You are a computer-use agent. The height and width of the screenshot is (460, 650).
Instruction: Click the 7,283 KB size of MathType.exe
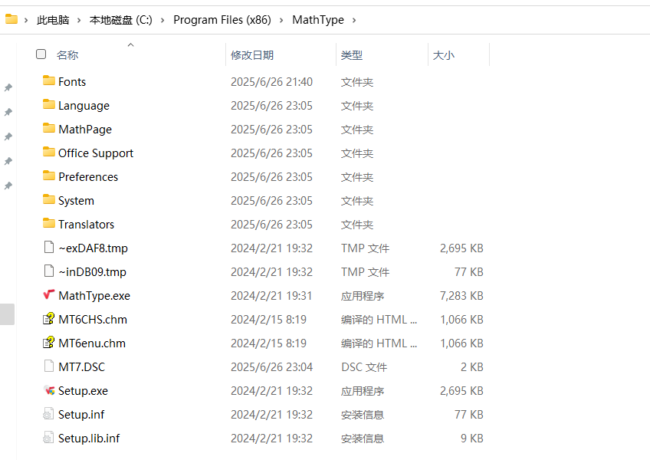[461, 296]
